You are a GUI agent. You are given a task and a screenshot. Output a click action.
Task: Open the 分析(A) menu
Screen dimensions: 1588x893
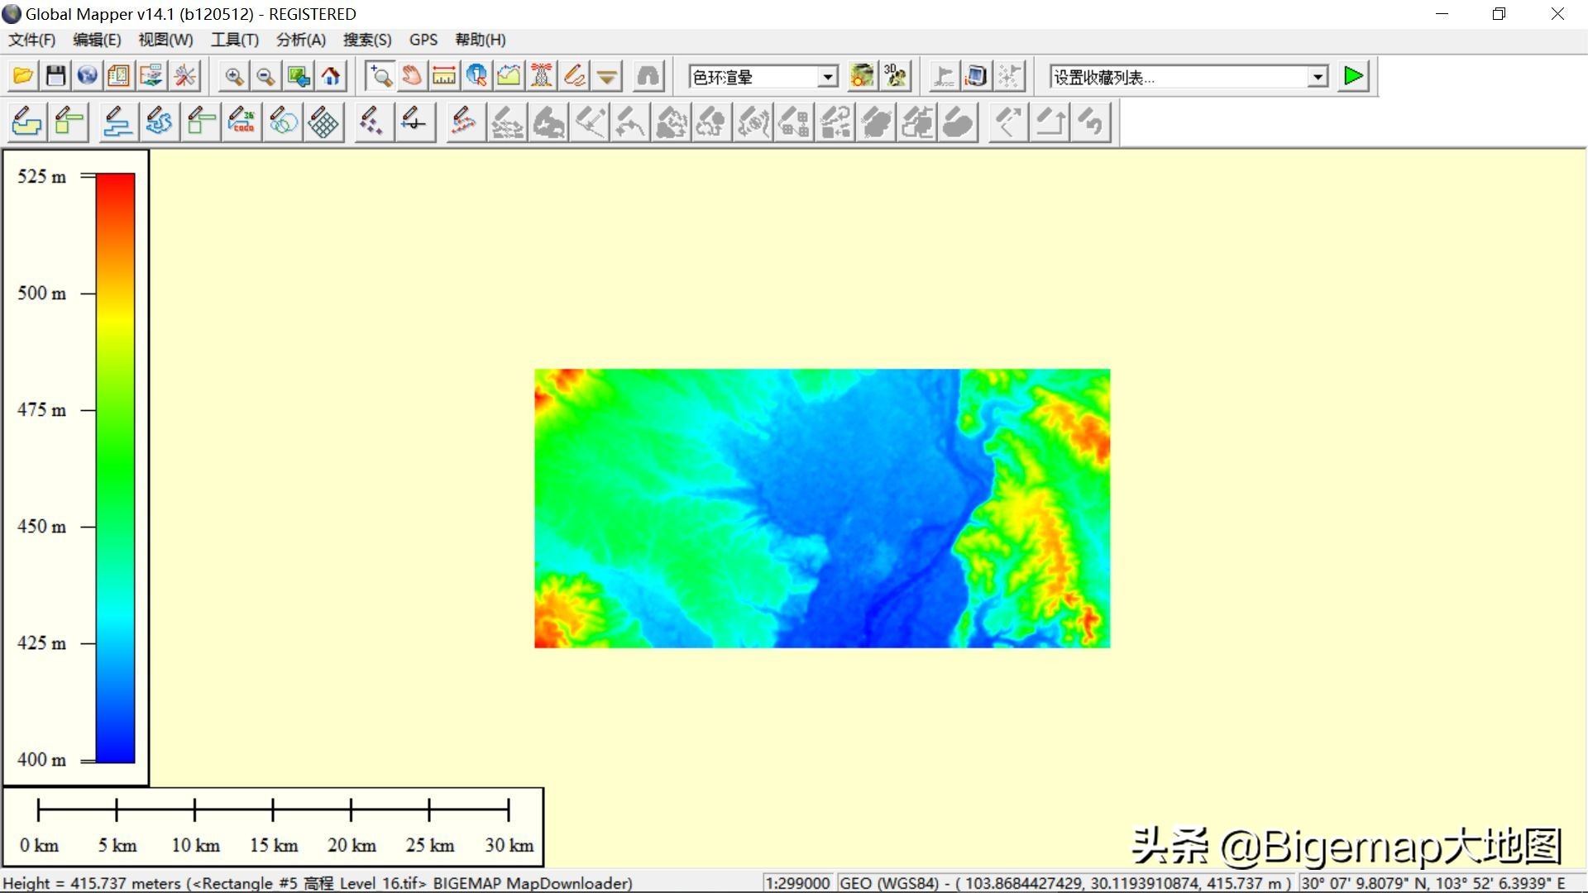(300, 40)
